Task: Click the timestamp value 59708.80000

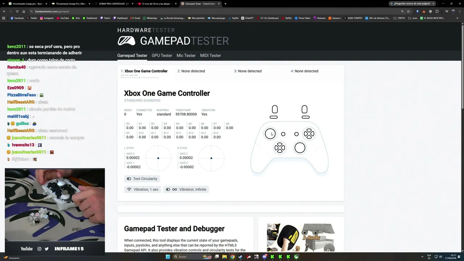Action: 186,114
